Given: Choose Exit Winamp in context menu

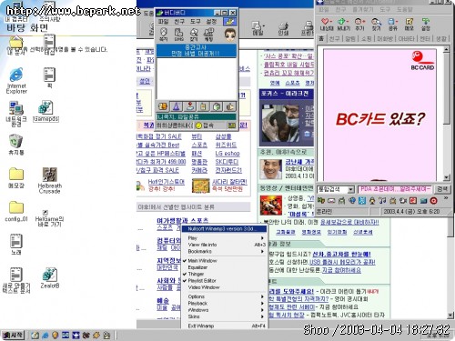Looking at the screenshot, I should click(225, 326).
